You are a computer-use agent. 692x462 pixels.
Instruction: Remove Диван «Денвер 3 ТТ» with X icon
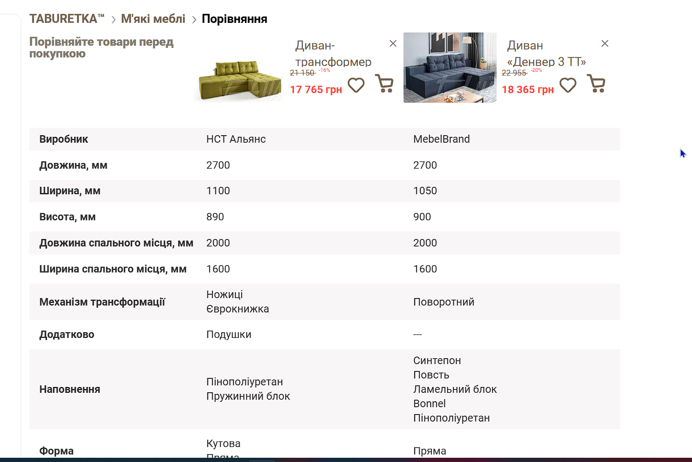tap(605, 44)
